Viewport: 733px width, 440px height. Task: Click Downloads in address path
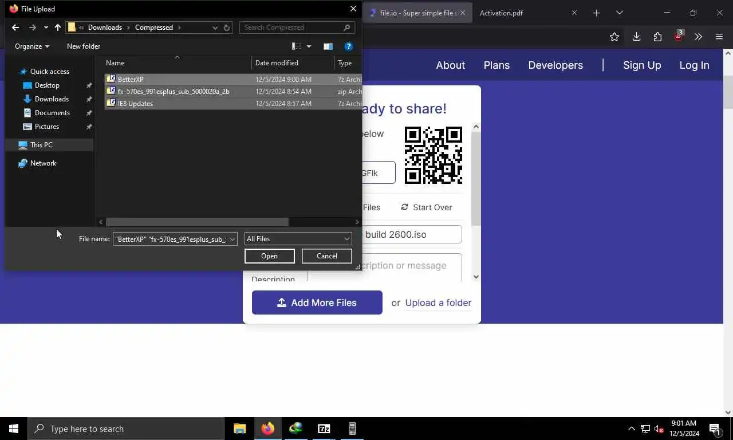click(x=105, y=27)
